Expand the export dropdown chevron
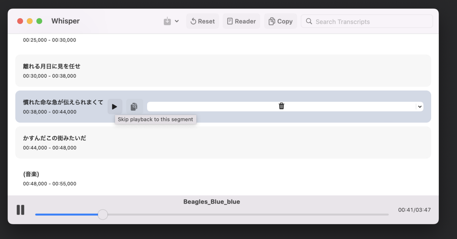 click(x=177, y=21)
